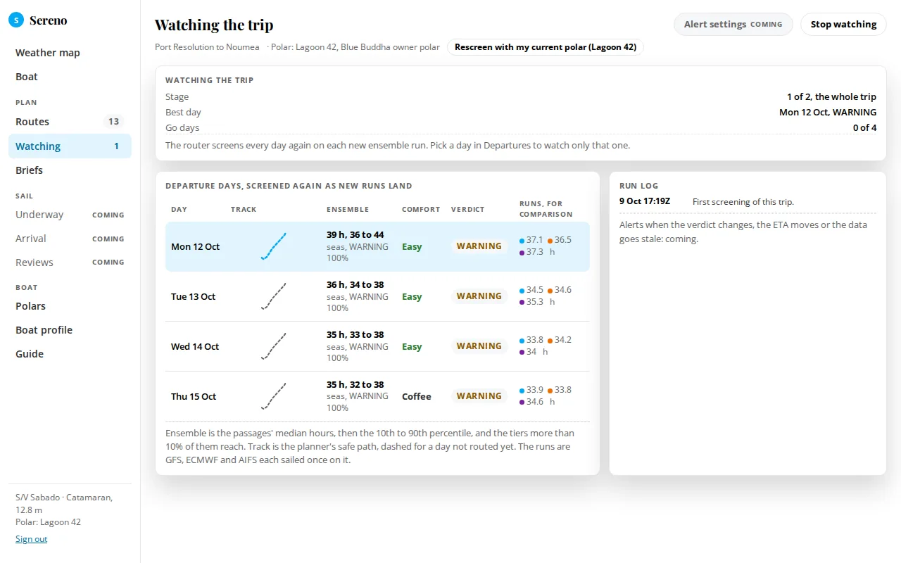Click the Watching count badge 1
The height and width of the screenshot is (563, 901).
pos(117,146)
